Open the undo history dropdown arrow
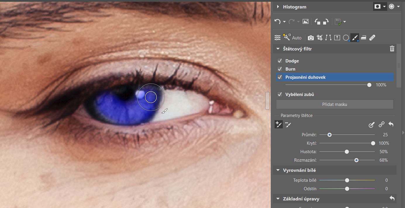Viewport: 405px width, 208px height. (x=285, y=22)
